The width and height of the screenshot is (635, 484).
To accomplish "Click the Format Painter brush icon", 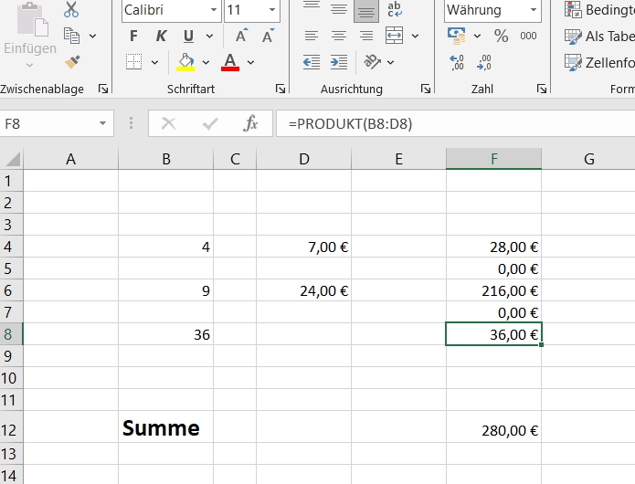I will [x=71, y=62].
